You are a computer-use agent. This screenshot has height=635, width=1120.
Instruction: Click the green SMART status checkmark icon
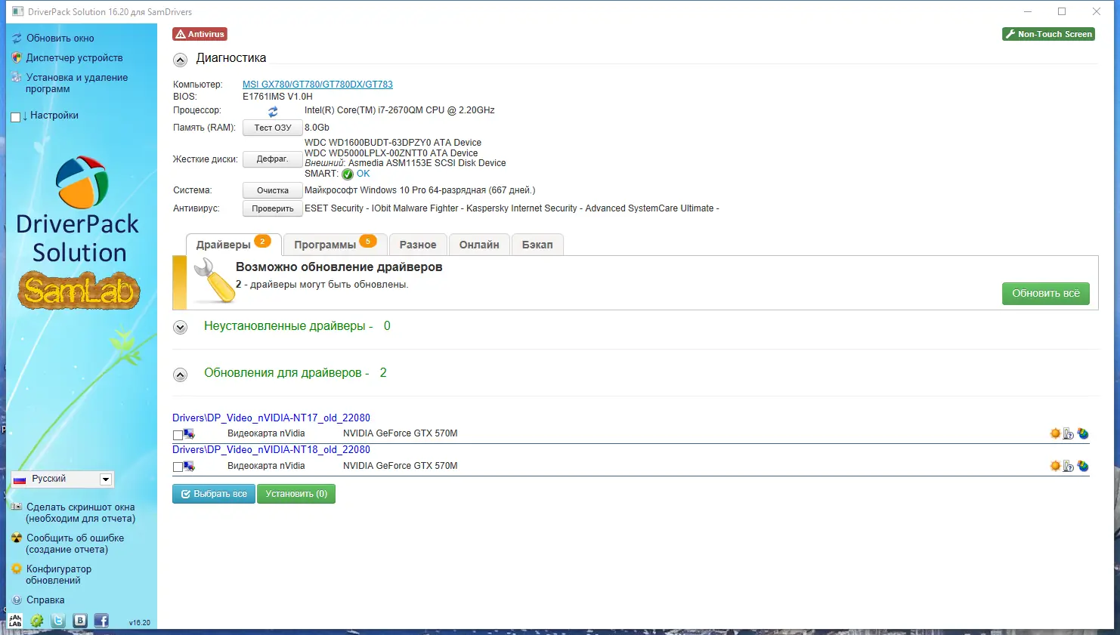348,174
